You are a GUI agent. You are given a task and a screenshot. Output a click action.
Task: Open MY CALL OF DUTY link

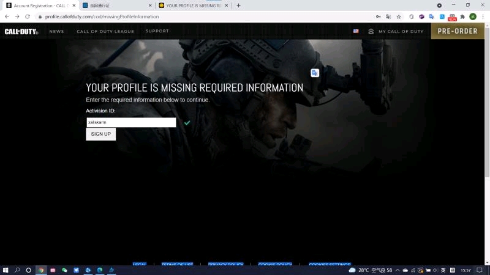pos(396,32)
